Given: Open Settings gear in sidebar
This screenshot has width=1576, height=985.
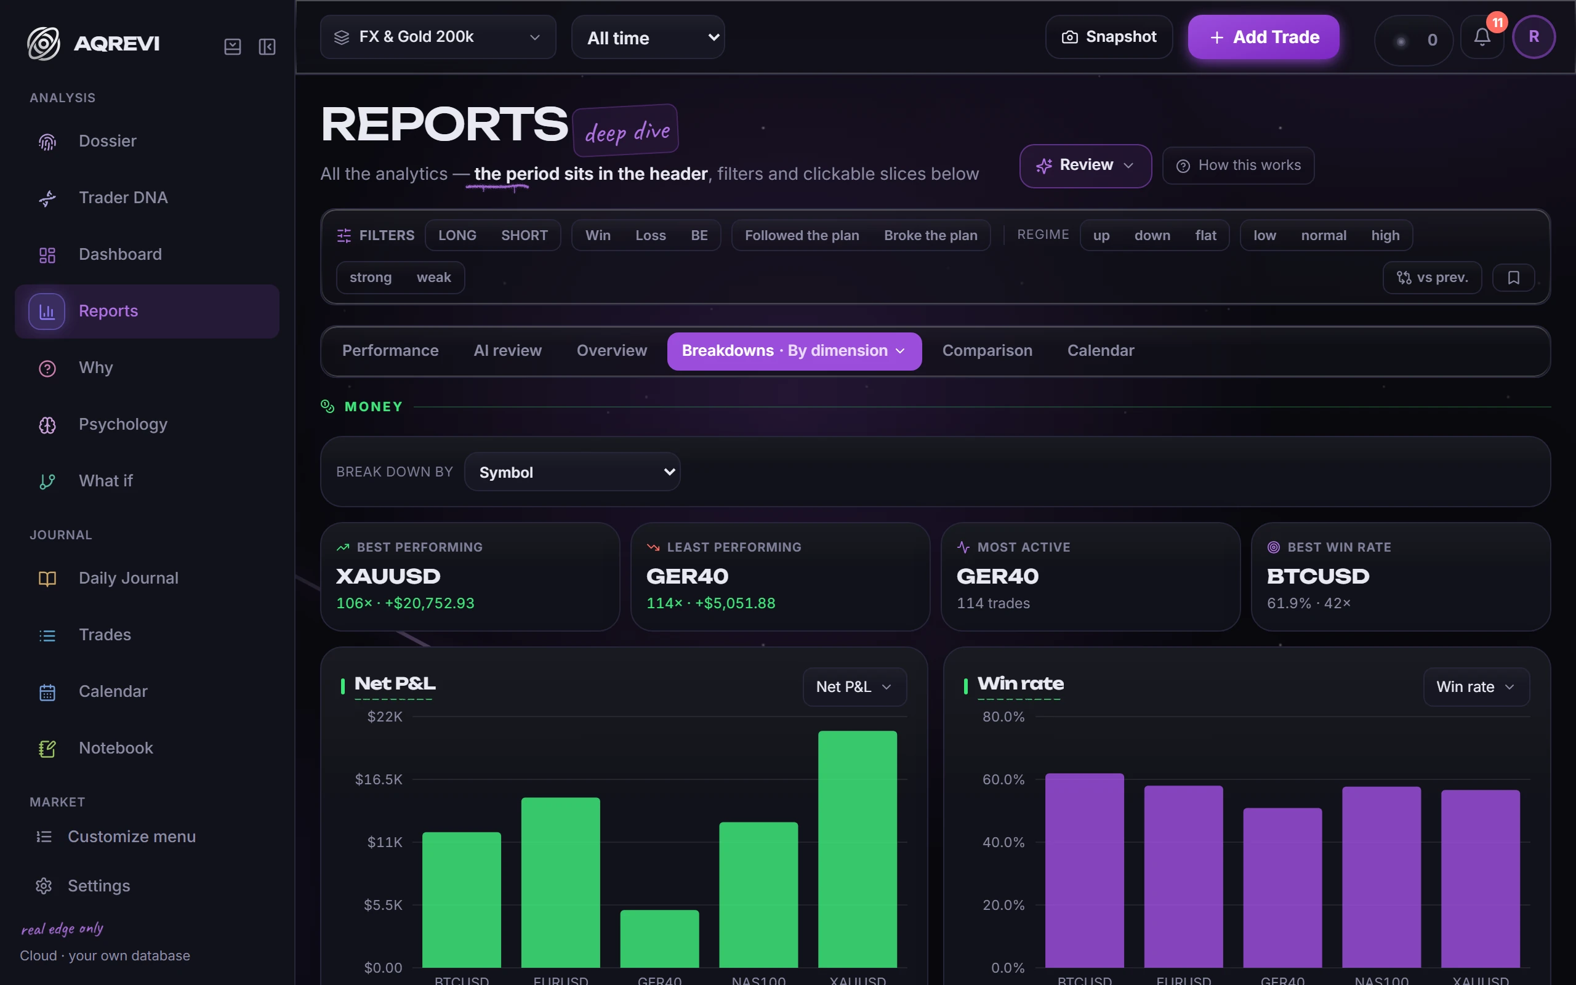Looking at the screenshot, I should tap(44, 886).
